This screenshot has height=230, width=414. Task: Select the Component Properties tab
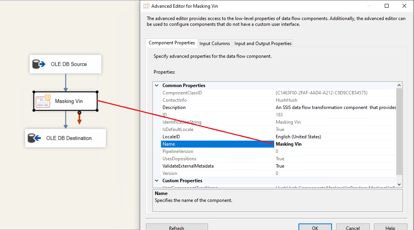tap(172, 43)
